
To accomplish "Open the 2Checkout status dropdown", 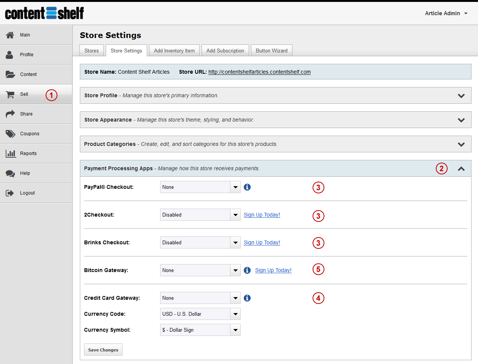I will click(x=200, y=215).
